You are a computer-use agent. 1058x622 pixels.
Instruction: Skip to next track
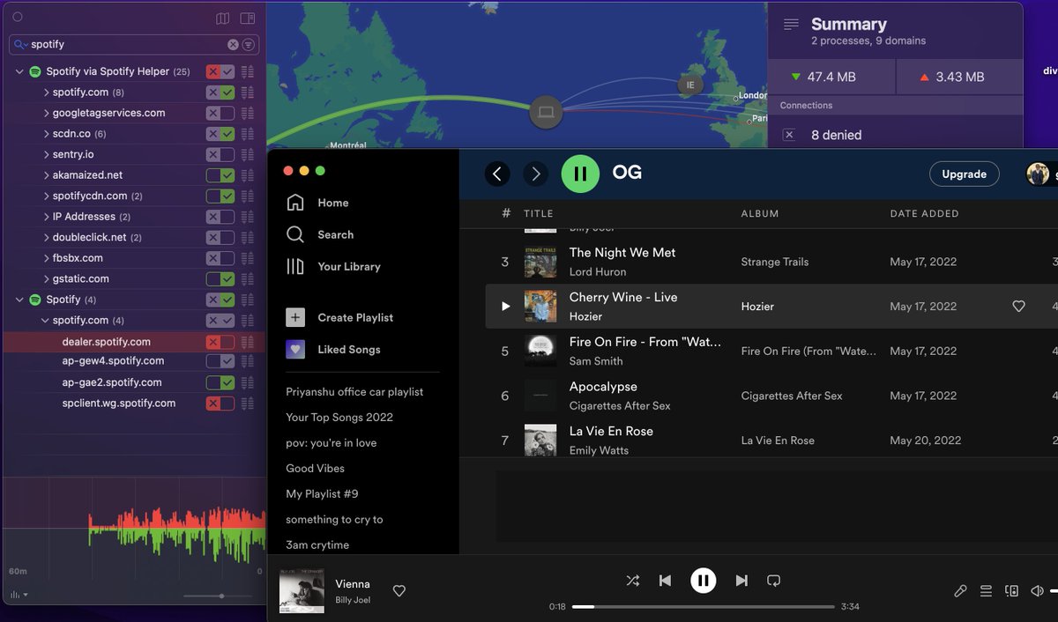click(x=741, y=581)
